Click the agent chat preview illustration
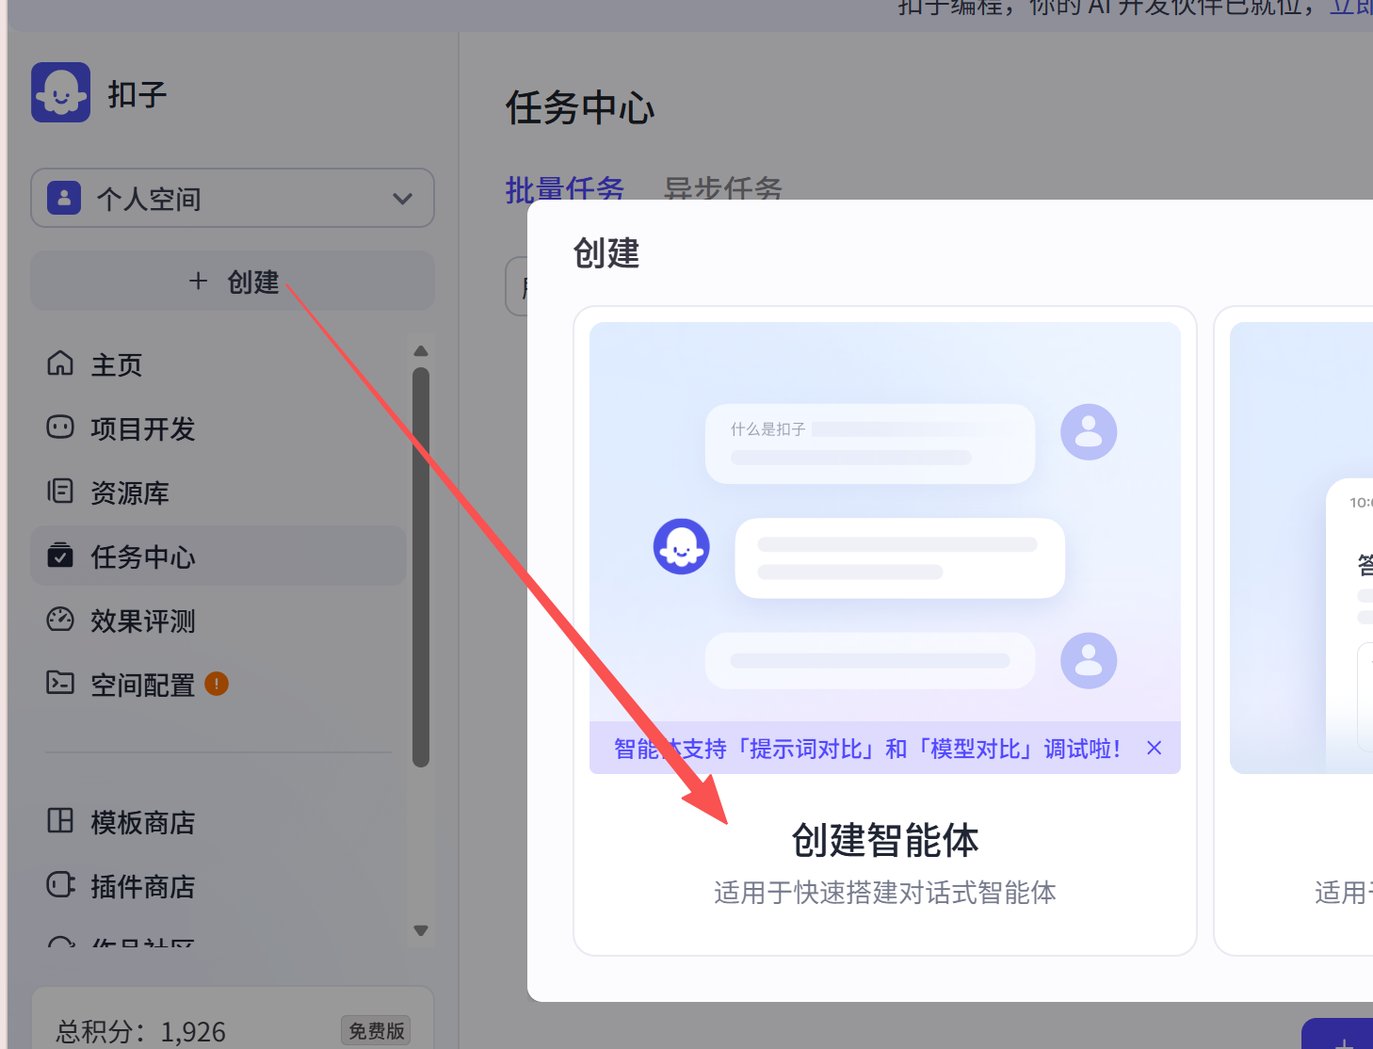 point(885,548)
